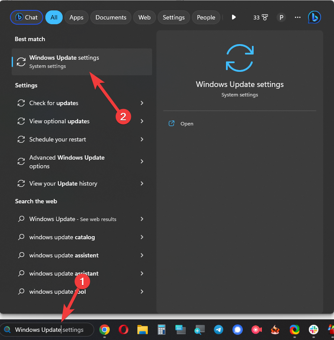Open Slack from the taskbar
Screen dimensions: 334x340
[x=313, y=330]
